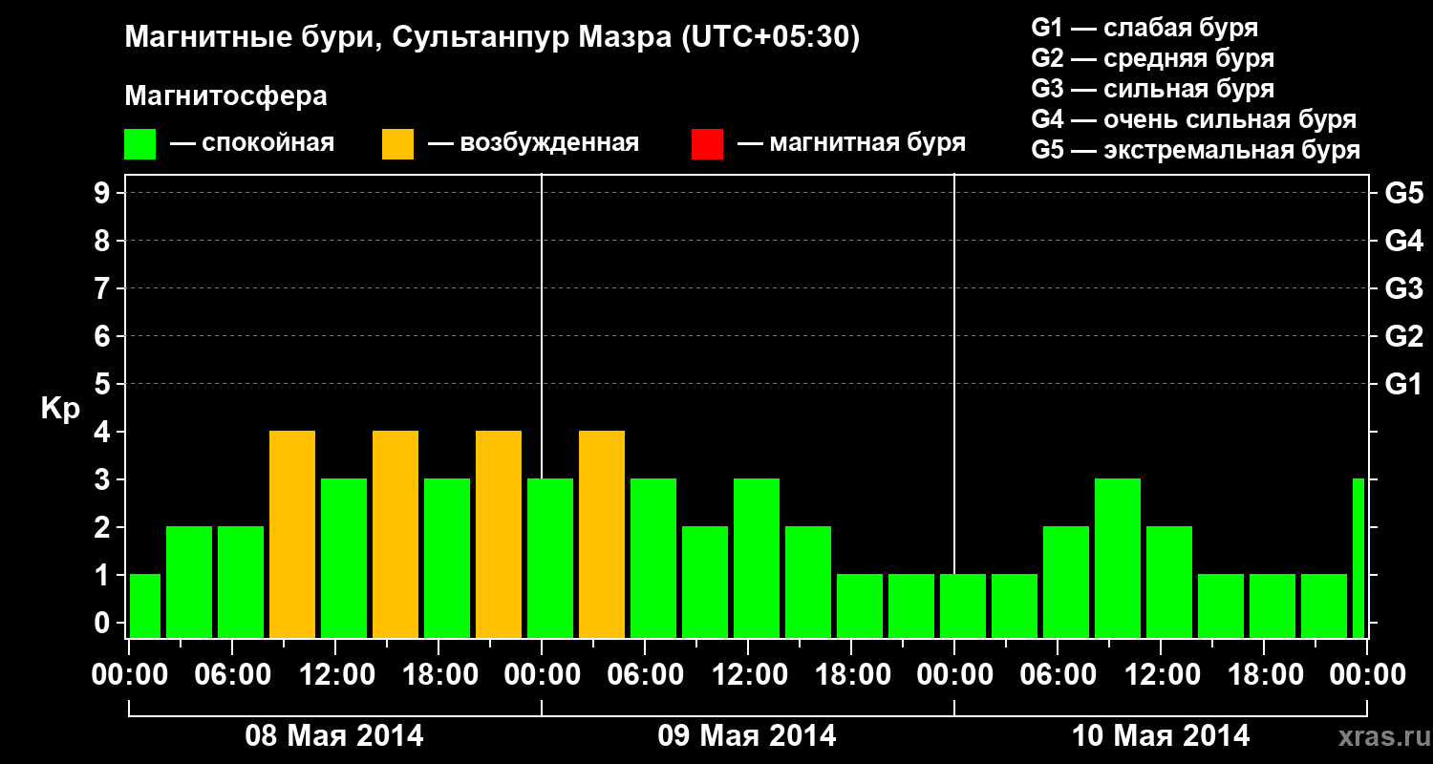Image resolution: width=1433 pixels, height=764 pixels.
Task: Click 'G5 — экстремальная буря' legend line
Action: (1196, 150)
